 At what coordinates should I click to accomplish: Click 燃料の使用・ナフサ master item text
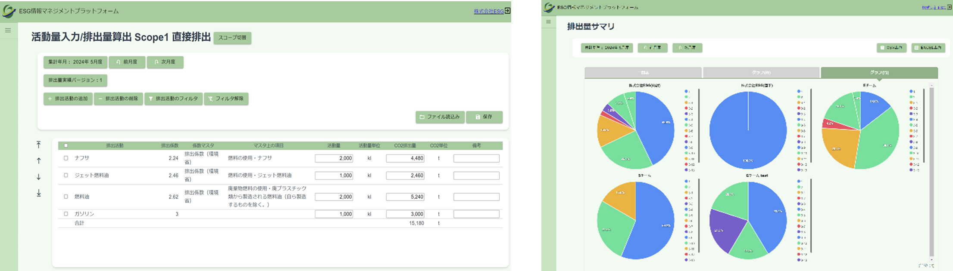tap(250, 158)
